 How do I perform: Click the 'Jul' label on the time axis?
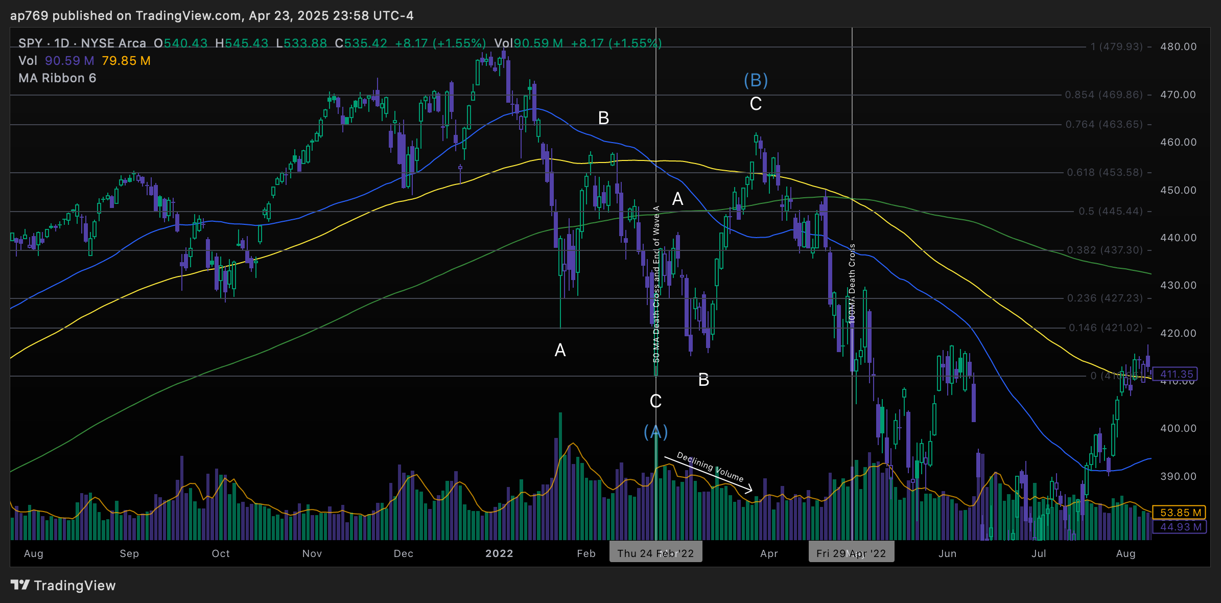(x=1039, y=553)
